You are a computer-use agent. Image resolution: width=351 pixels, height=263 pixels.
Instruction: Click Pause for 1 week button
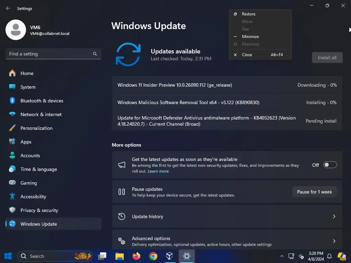pyautogui.click(x=315, y=192)
